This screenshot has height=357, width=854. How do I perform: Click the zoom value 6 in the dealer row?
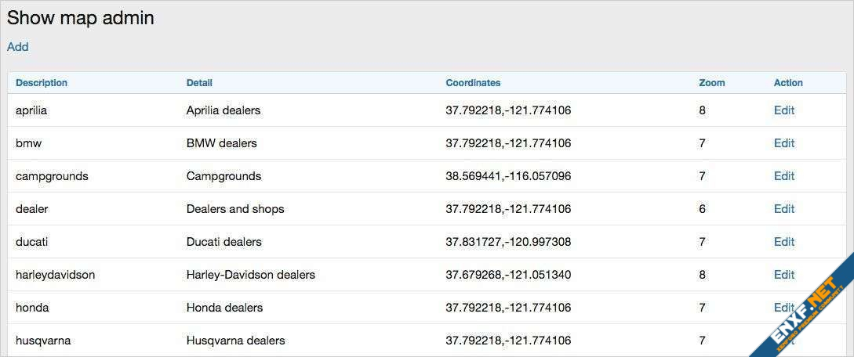(702, 209)
